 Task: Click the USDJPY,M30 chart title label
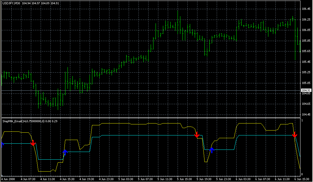click(x=11, y=3)
